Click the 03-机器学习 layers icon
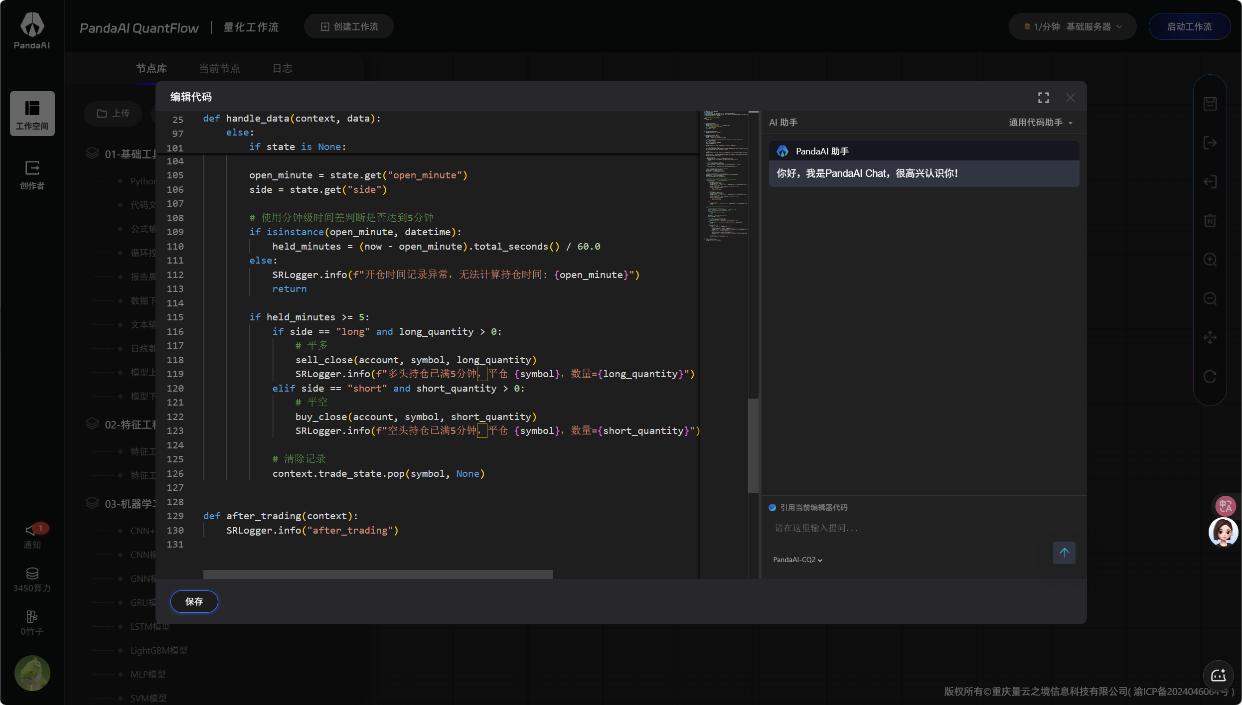The width and height of the screenshot is (1242, 705). tap(92, 503)
